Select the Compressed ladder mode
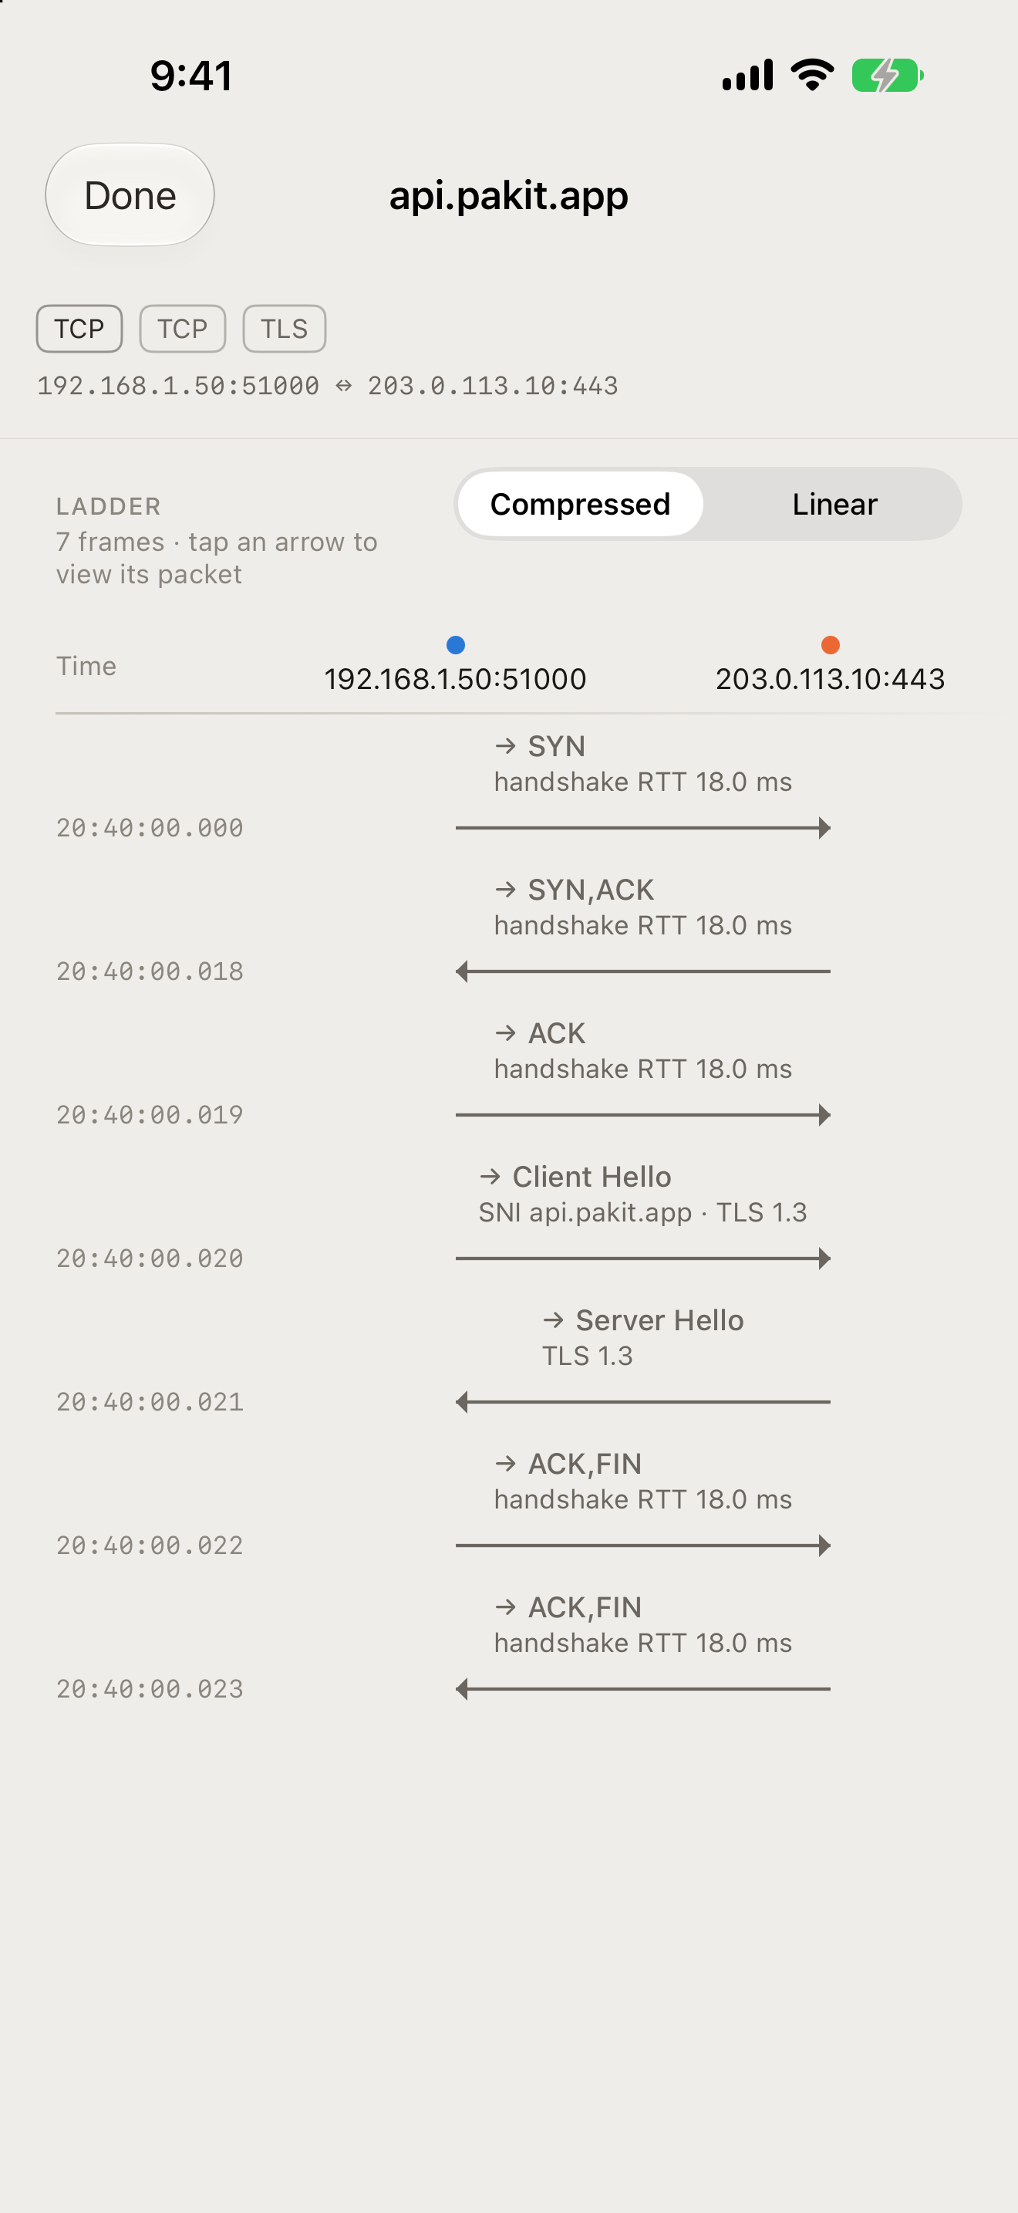 coord(580,505)
